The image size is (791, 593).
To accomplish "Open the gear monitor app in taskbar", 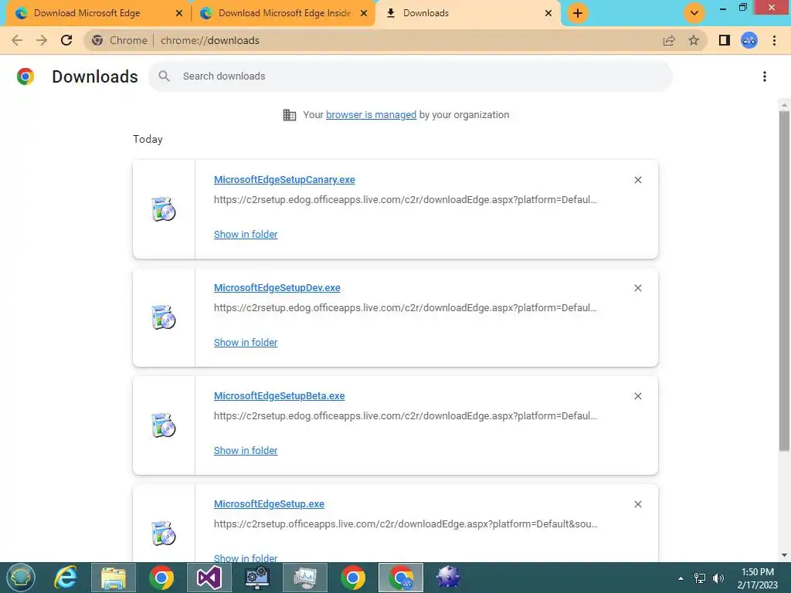I will click(256, 578).
